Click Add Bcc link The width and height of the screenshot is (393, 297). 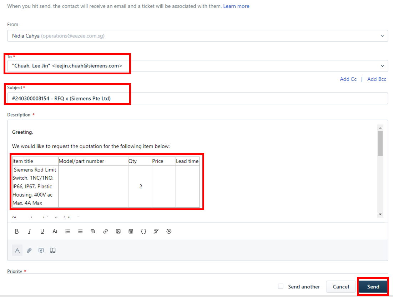pyautogui.click(x=377, y=79)
